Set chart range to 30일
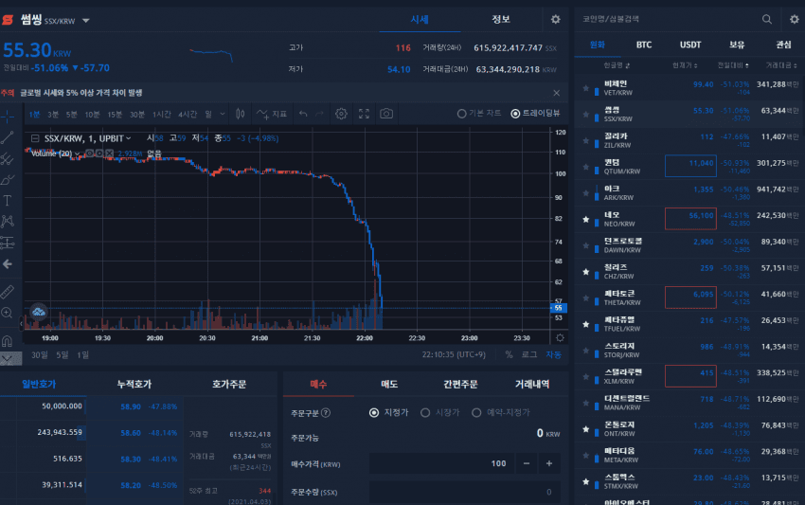Viewport: 805px width, 505px height. click(x=40, y=355)
